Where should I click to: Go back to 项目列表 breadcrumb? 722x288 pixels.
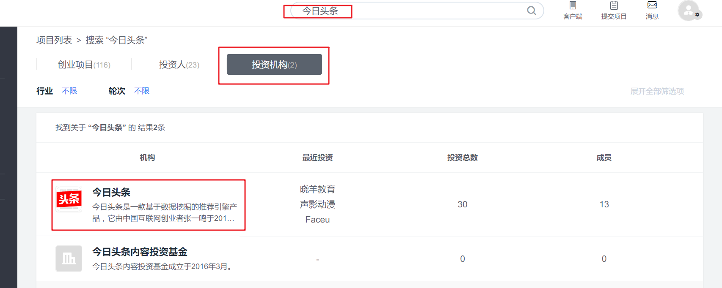[x=54, y=40]
